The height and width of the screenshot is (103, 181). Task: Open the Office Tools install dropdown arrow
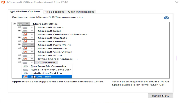(x=32, y=62)
